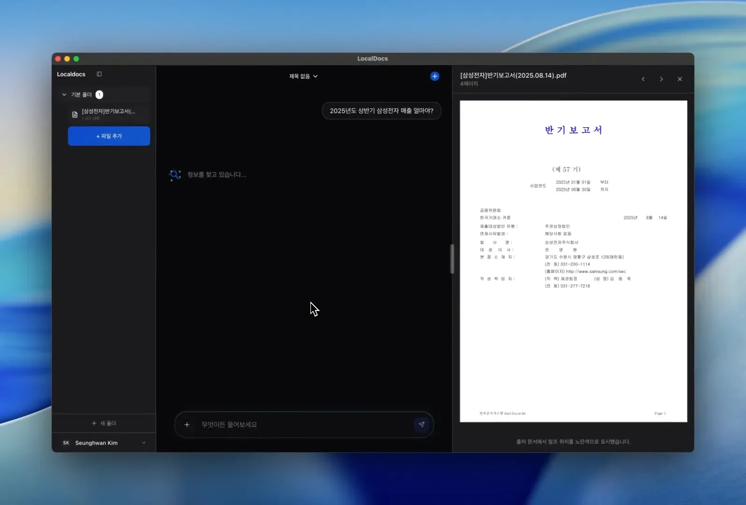The width and height of the screenshot is (746, 505).
Task: Click the searching magnifier animation icon
Action: (x=175, y=174)
